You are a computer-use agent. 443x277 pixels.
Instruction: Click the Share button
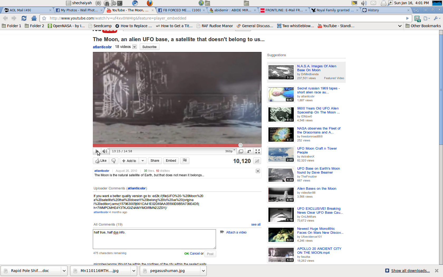[155, 161]
